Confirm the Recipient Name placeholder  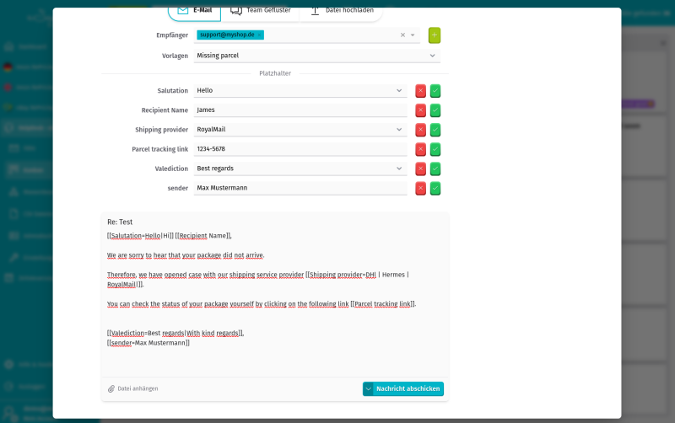click(435, 110)
